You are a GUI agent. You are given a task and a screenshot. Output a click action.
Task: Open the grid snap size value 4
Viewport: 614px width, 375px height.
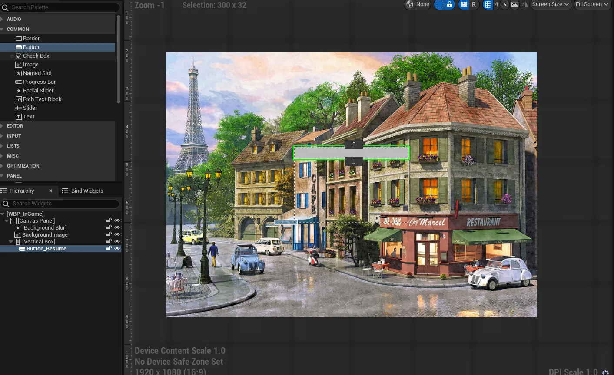(496, 4)
